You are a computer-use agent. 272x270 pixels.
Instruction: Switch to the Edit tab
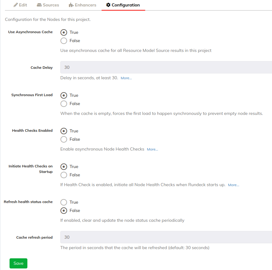point(20,5)
